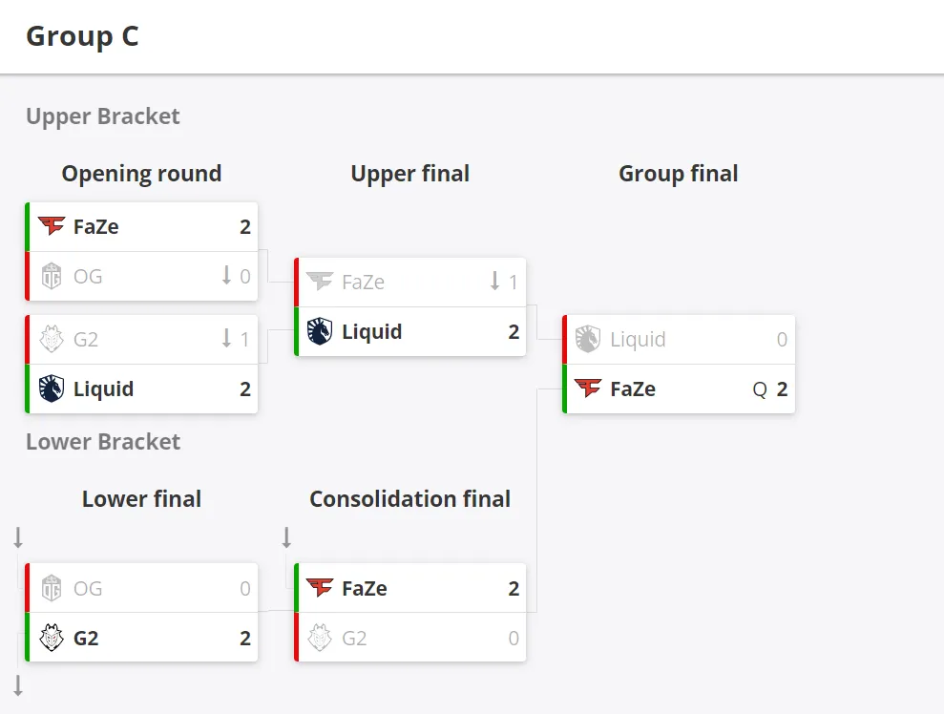
Task: Click down arrow below Lower final match
Action: (18, 685)
